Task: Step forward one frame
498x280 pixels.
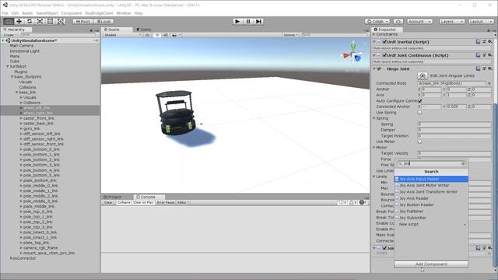Action: coord(258,21)
